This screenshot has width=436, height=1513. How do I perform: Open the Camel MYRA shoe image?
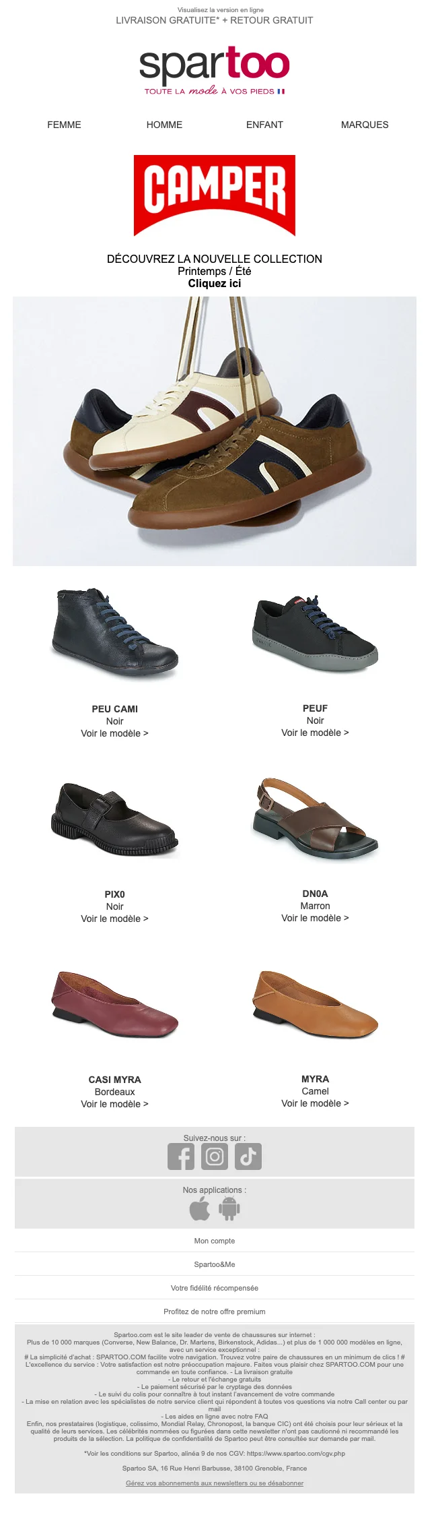315,1004
